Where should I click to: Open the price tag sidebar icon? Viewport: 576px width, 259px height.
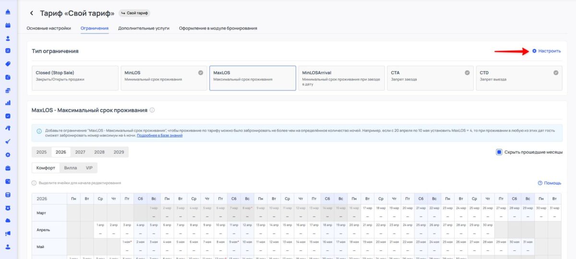(x=8, y=64)
